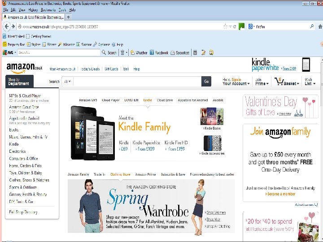Open Facebook from the AVG toolbar
The height and width of the screenshot is (242, 323).
pyautogui.click(x=159, y=52)
